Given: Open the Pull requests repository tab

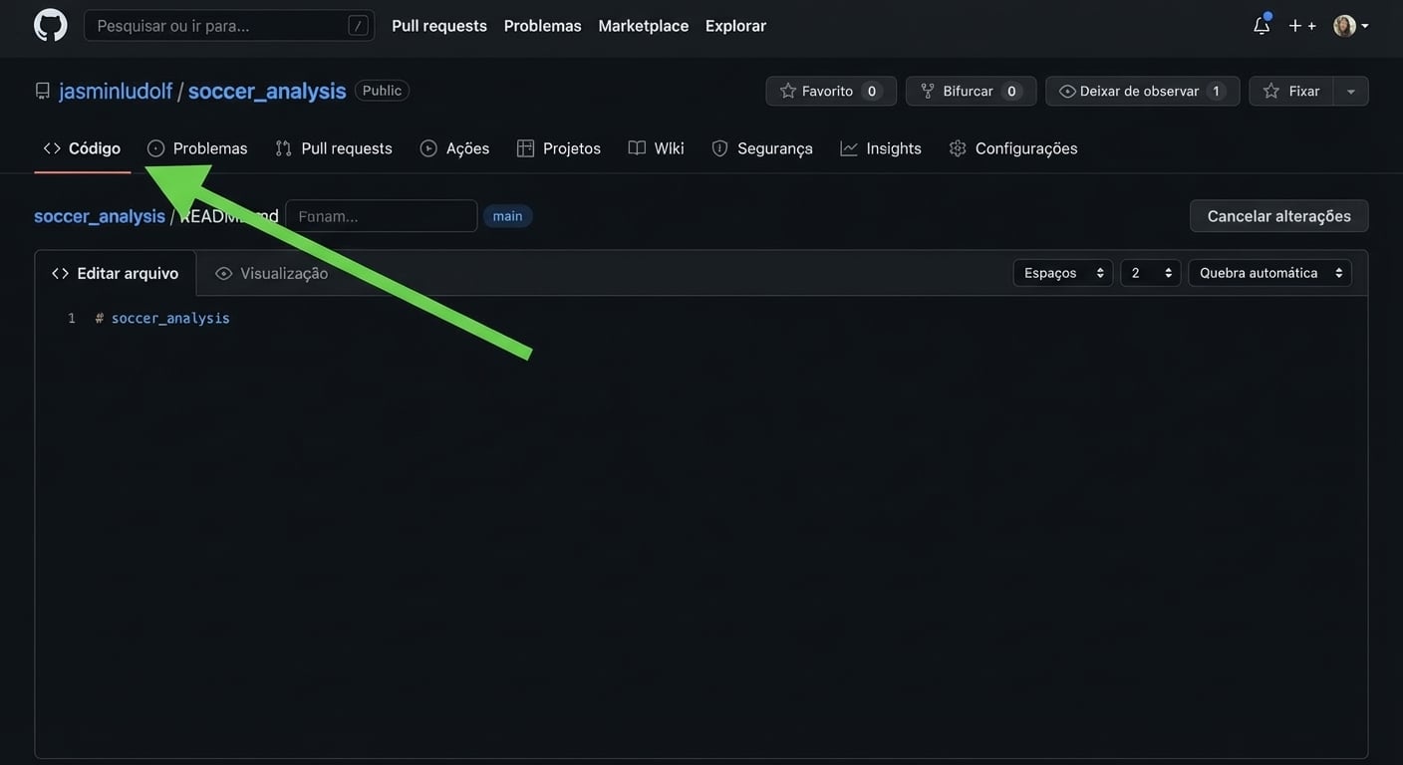Looking at the screenshot, I should click(334, 148).
